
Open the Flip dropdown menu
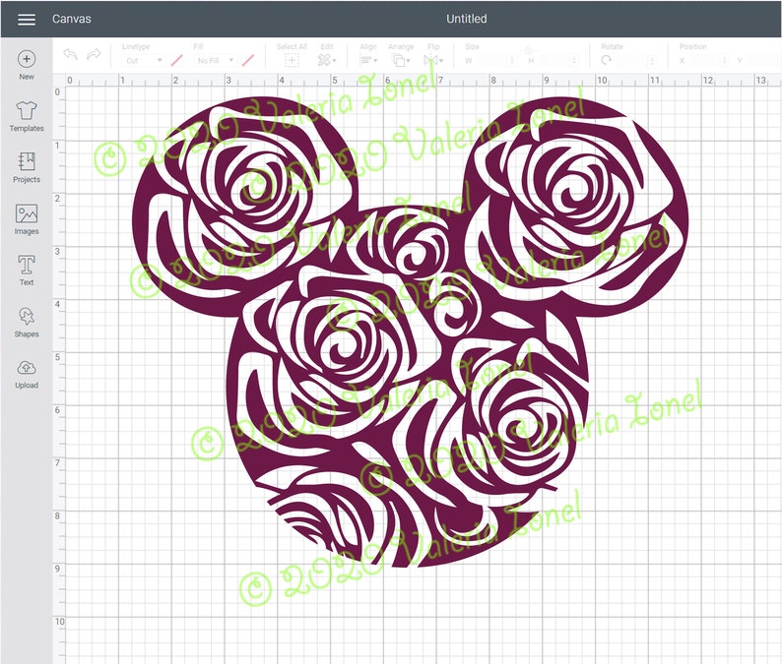pos(433,60)
